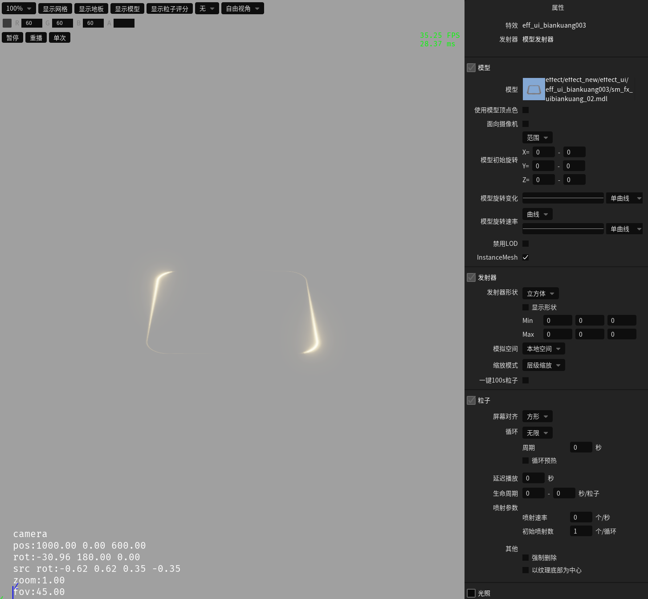
Task: Click the 显示网格 button
Action: point(55,8)
